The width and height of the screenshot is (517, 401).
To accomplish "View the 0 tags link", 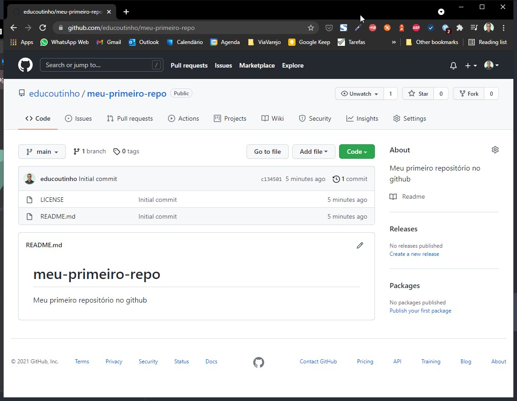I will [126, 151].
